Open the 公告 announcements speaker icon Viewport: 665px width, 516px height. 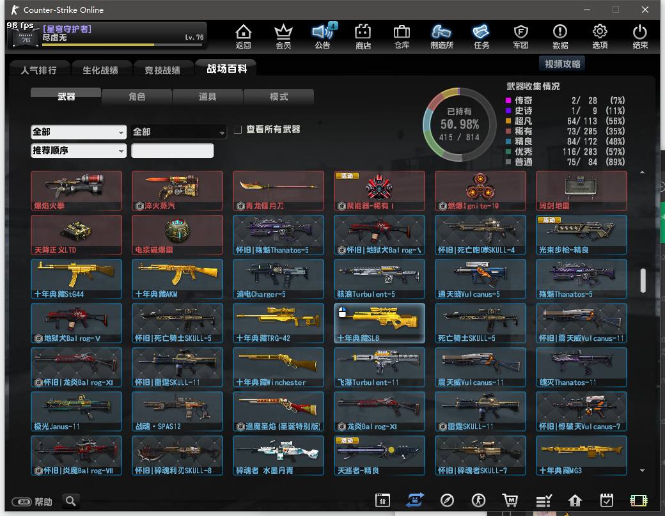323,36
